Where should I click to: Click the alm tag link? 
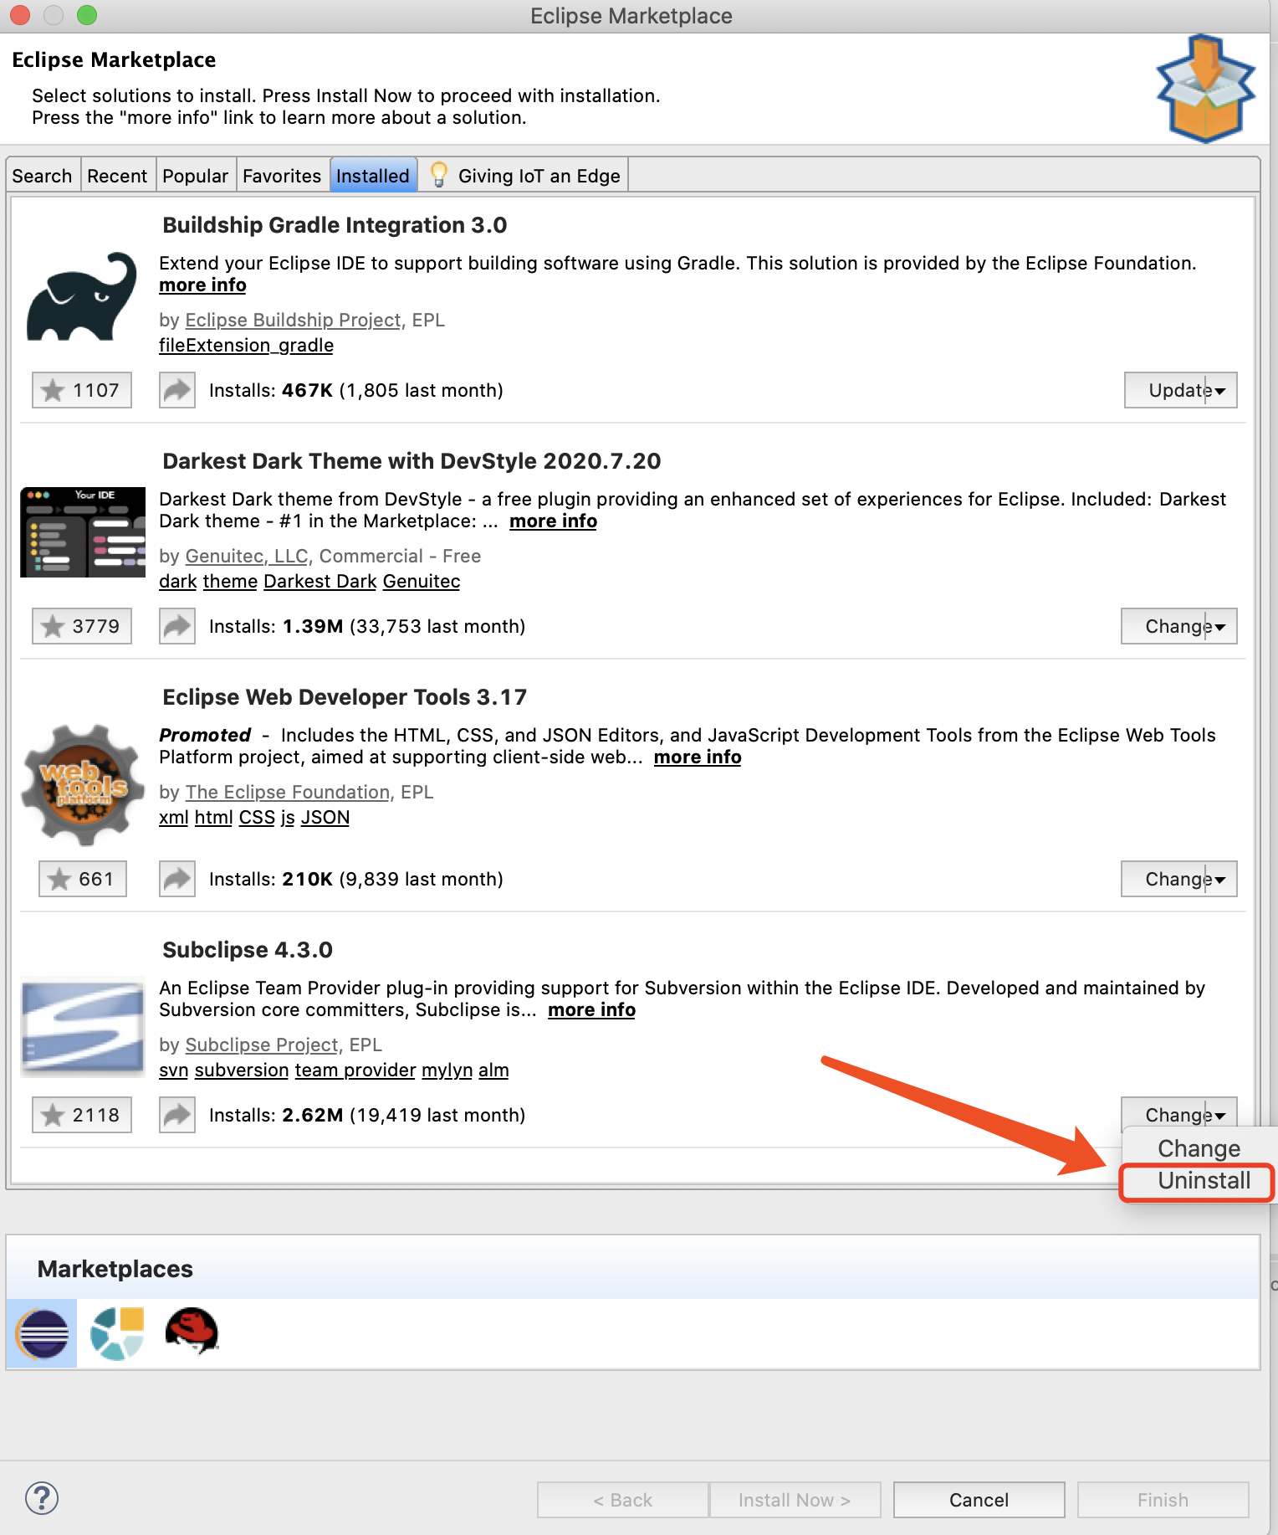point(493,1070)
